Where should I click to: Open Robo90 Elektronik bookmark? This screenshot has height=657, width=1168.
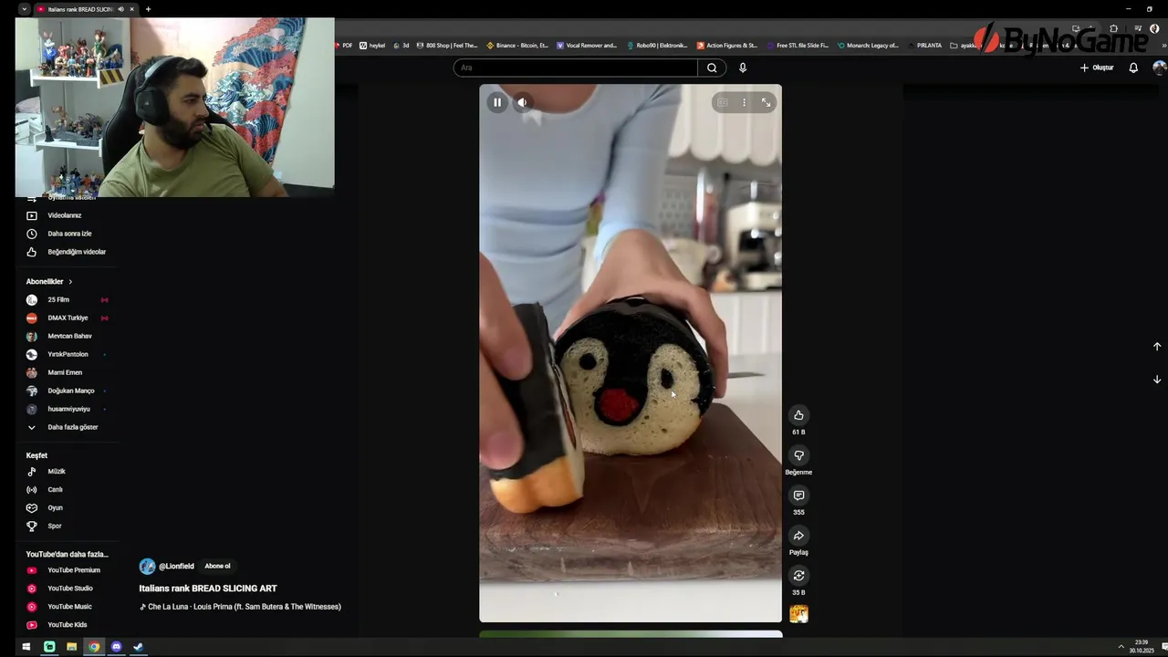(x=657, y=45)
